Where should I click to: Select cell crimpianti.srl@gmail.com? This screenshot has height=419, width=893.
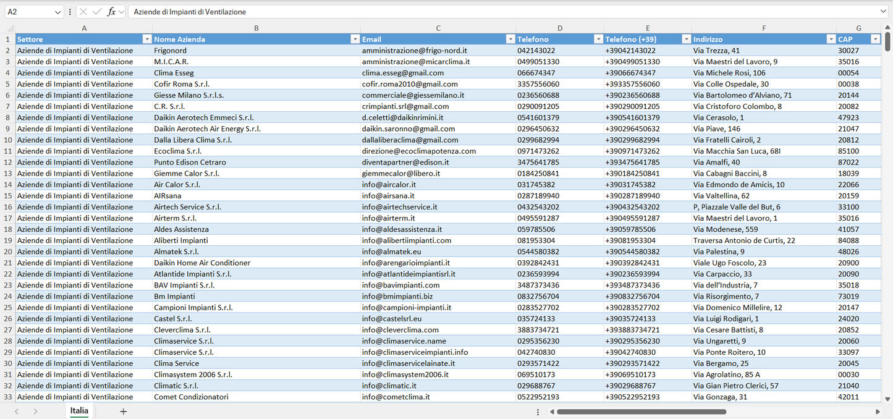click(x=438, y=106)
